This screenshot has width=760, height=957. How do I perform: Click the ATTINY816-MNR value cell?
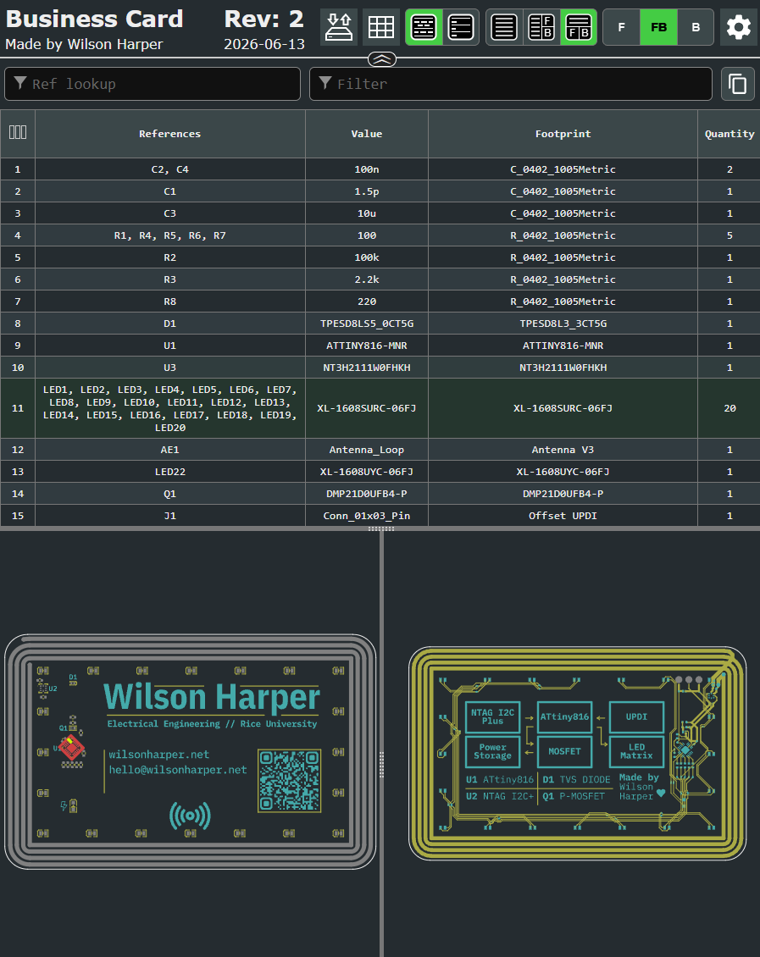pos(367,345)
